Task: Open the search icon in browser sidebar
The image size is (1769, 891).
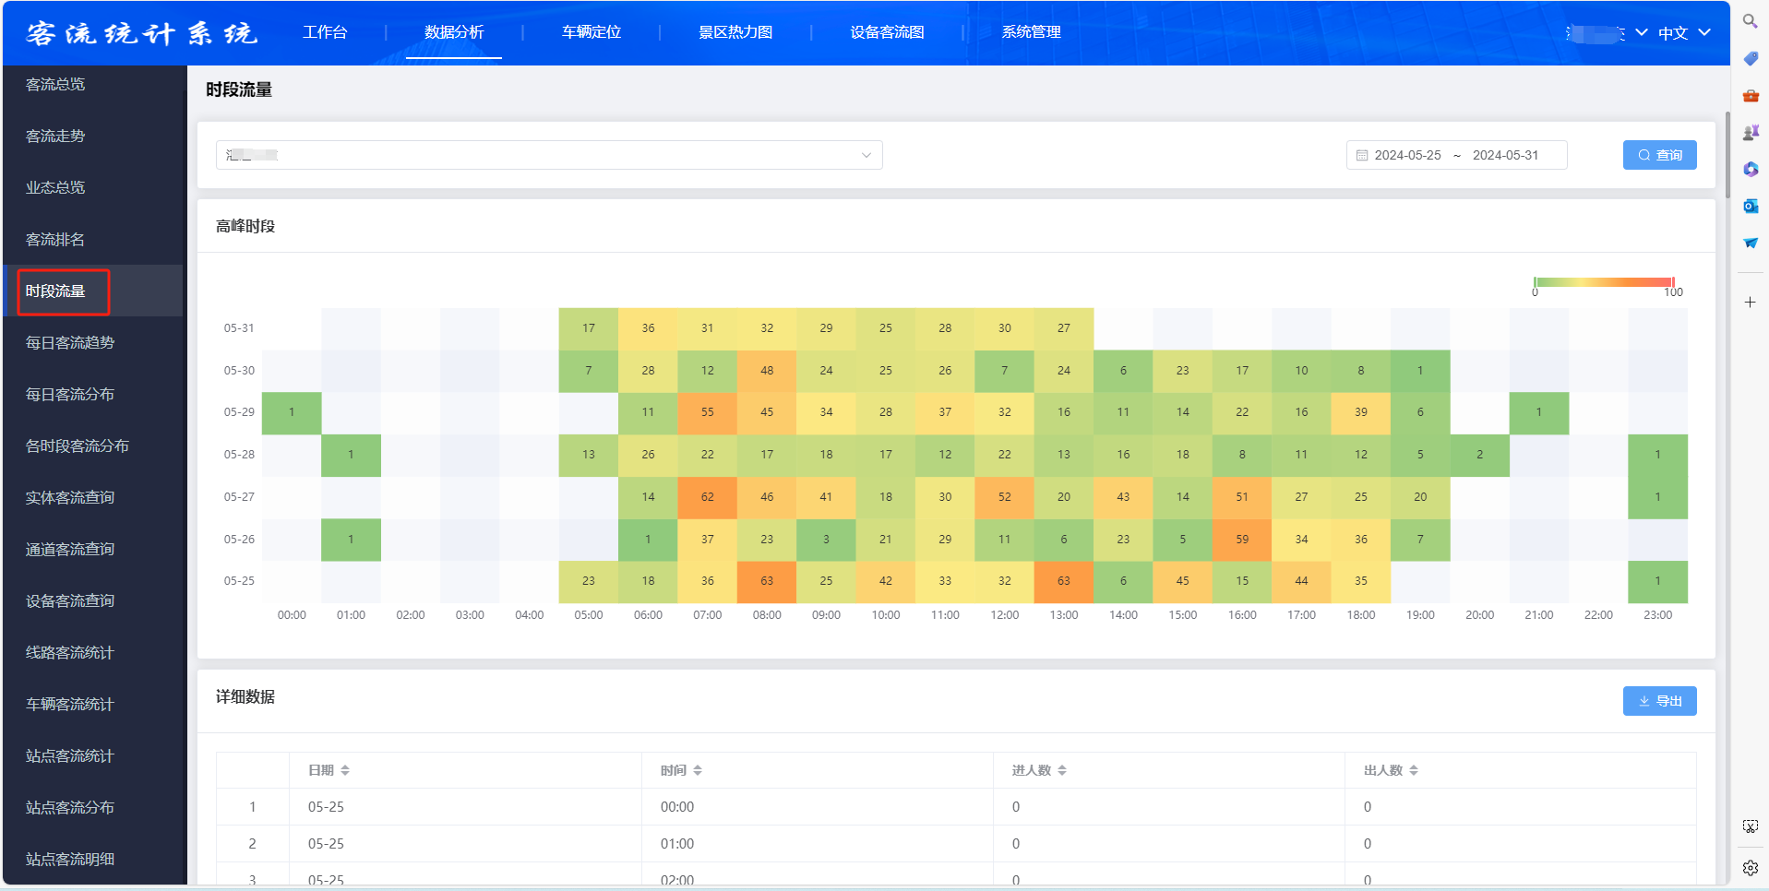Action: 1750,21
